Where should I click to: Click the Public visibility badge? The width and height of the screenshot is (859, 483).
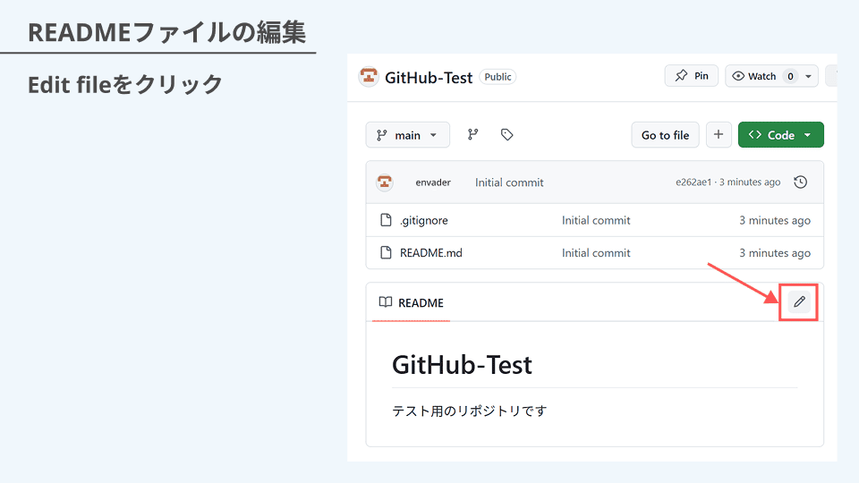(498, 77)
